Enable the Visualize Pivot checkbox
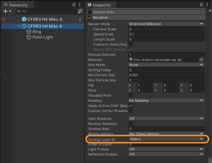 131,95
